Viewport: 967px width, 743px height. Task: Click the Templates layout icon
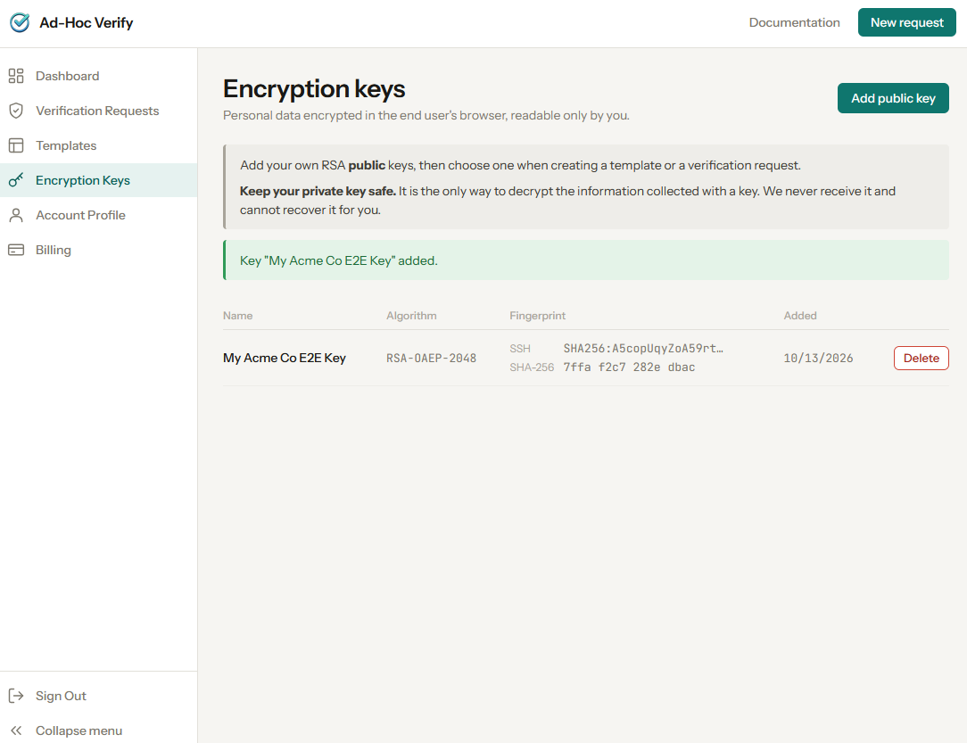click(16, 145)
